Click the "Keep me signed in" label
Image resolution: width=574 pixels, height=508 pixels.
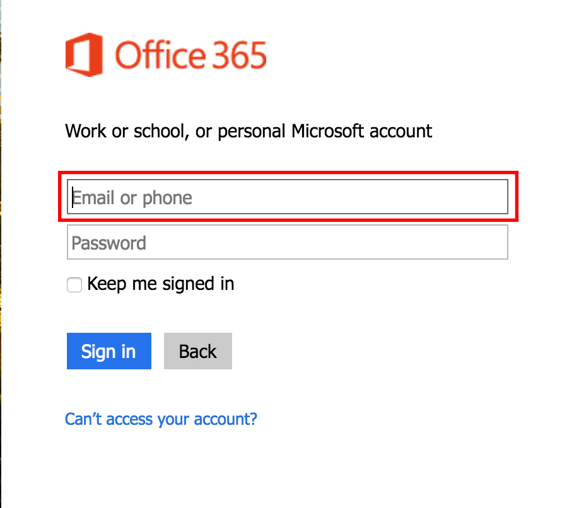click(x=161, y=284)
